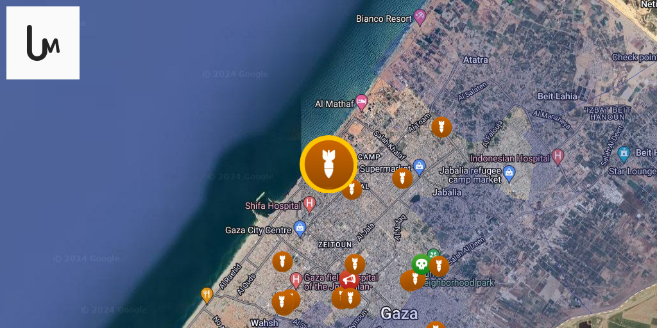Click the Shifa Hospital pin icon
Viewport: 657px width, 328px height.
point(310,204)
